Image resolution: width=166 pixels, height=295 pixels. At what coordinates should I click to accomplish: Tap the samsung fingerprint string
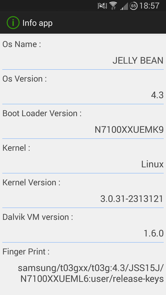91,273
